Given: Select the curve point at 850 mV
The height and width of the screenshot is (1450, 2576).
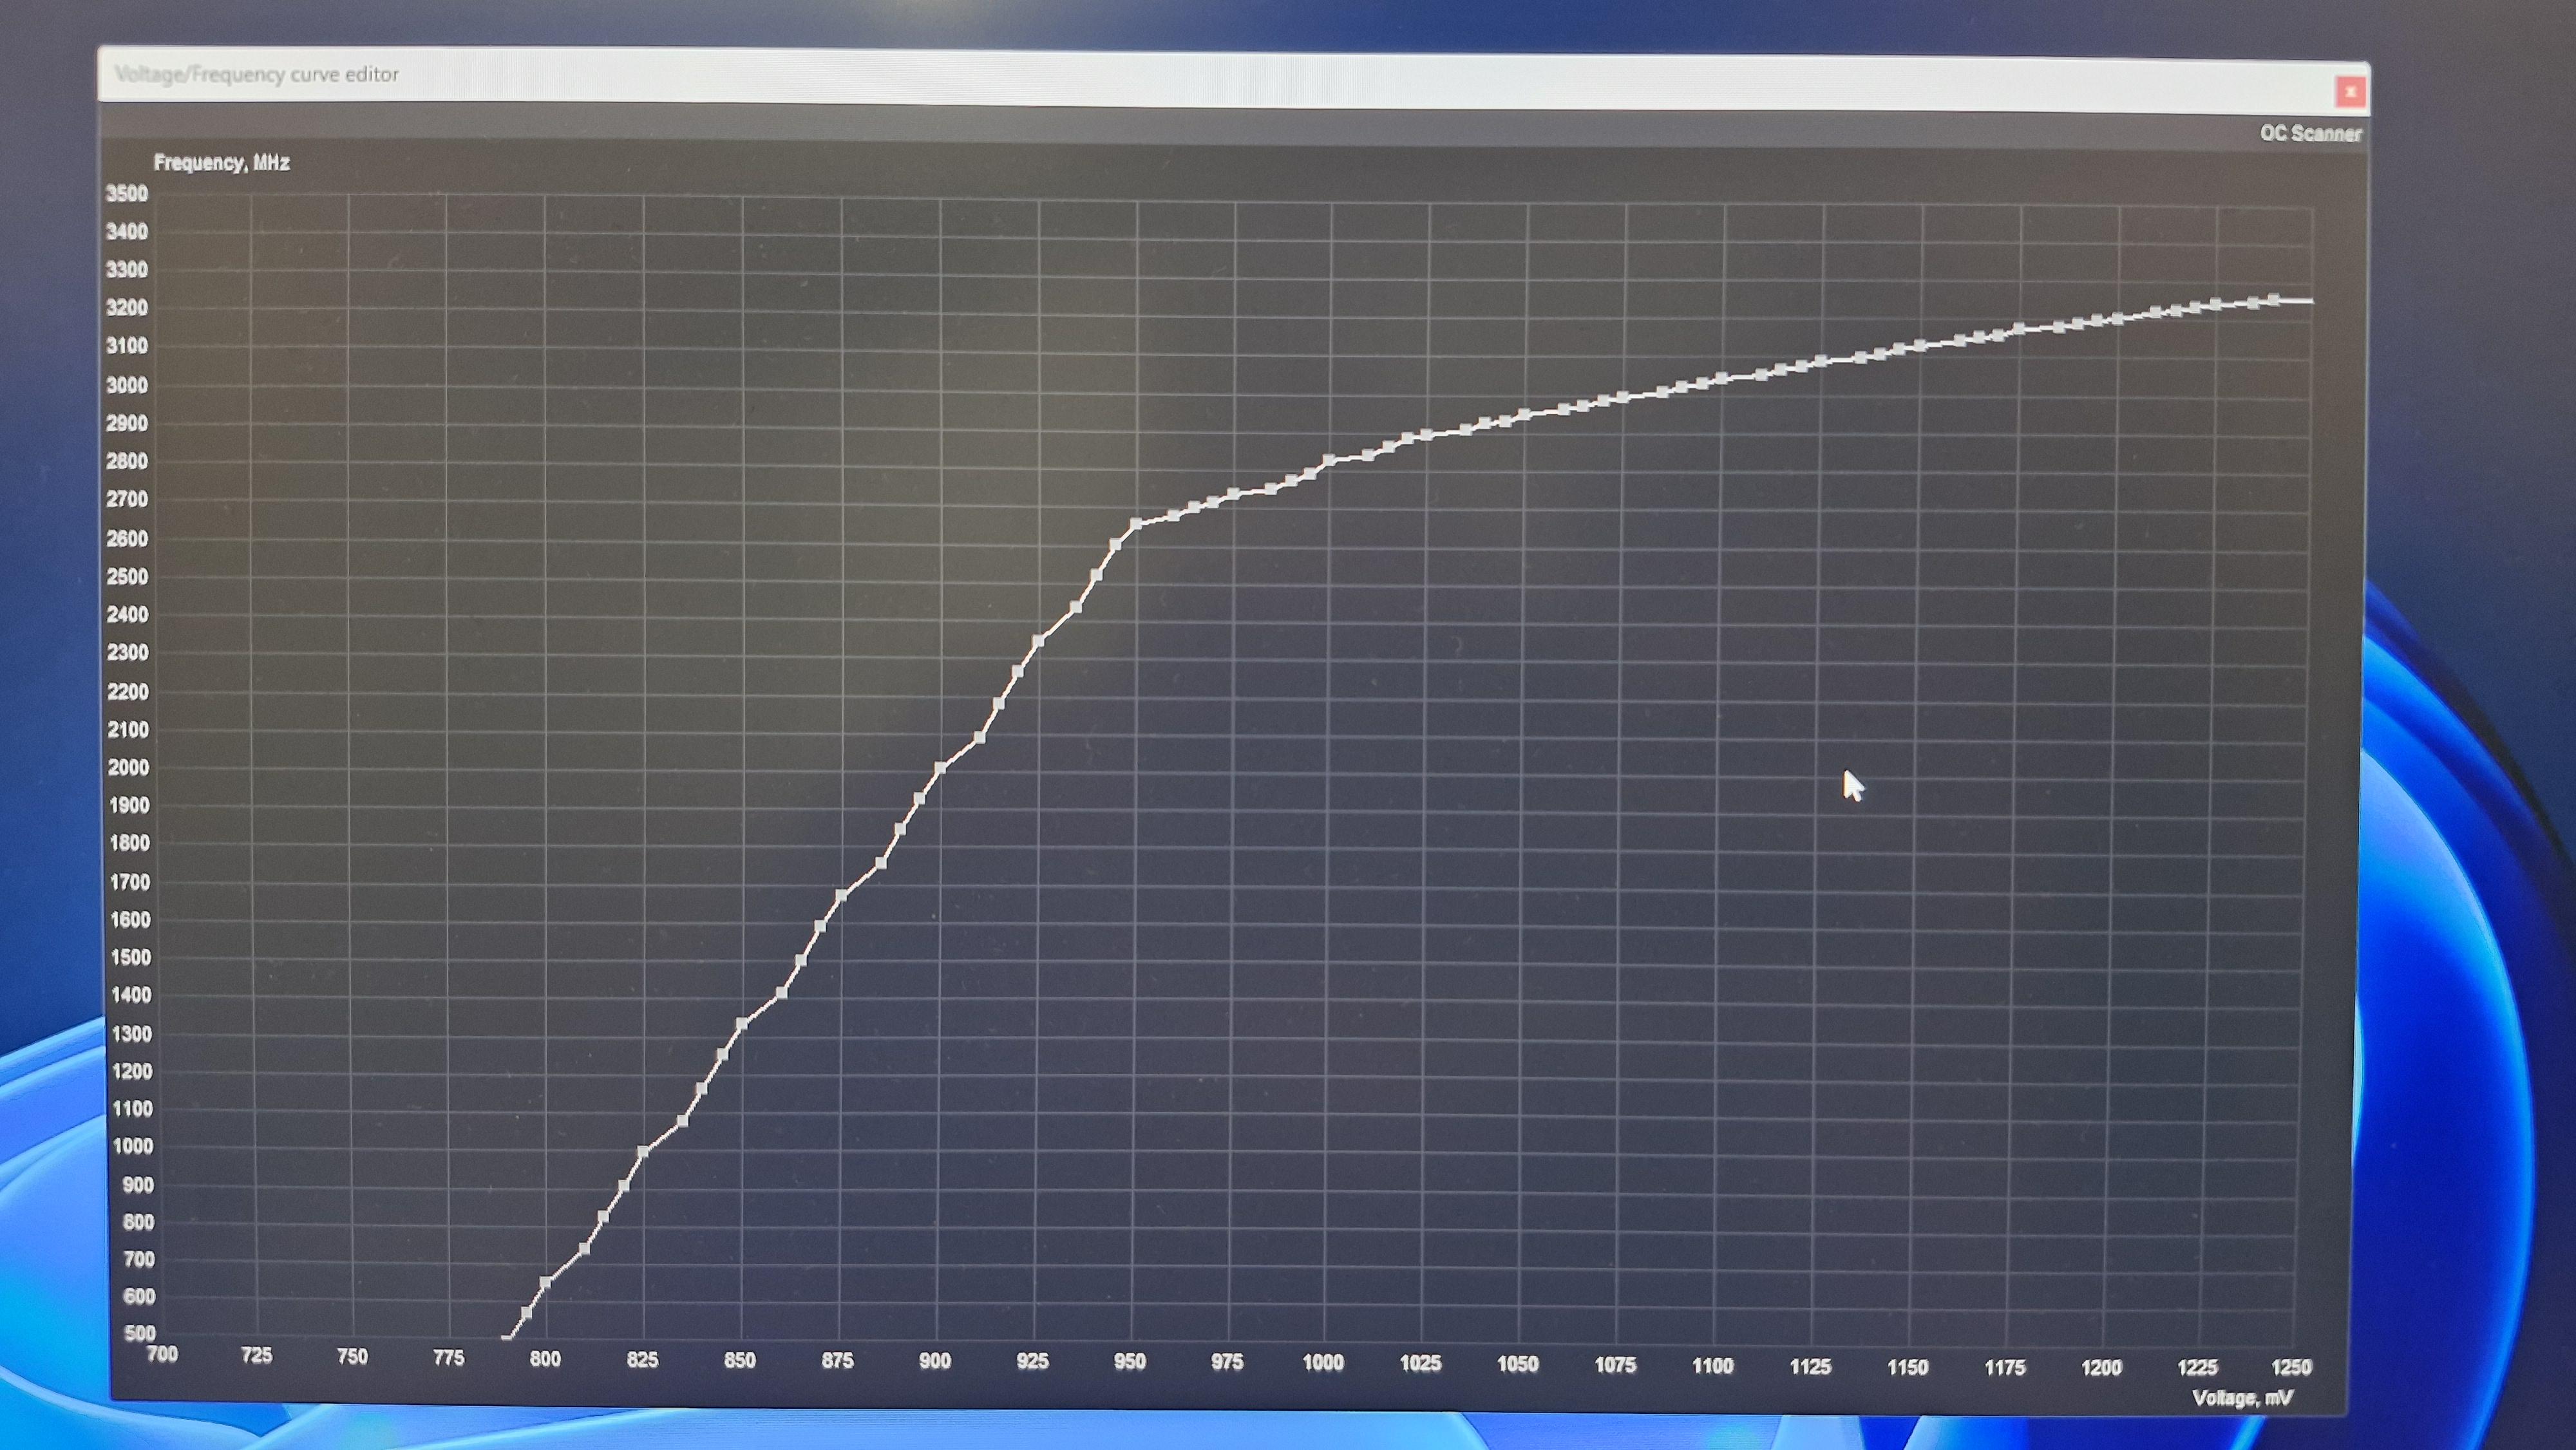Looking at the screenshot, I should [x=742, y=1024].
